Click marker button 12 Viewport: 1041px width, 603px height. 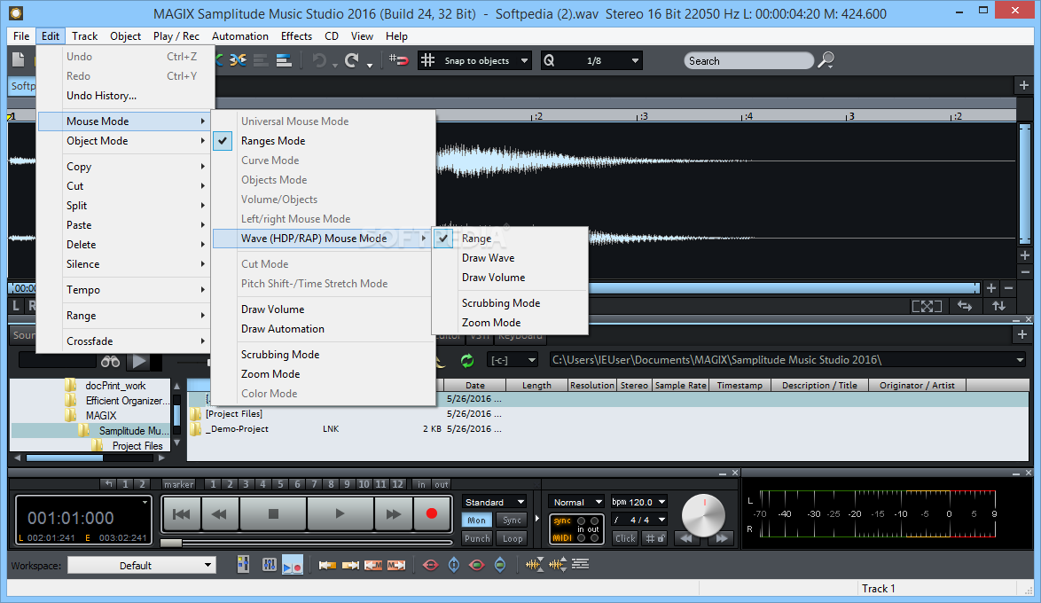[397, 484]
